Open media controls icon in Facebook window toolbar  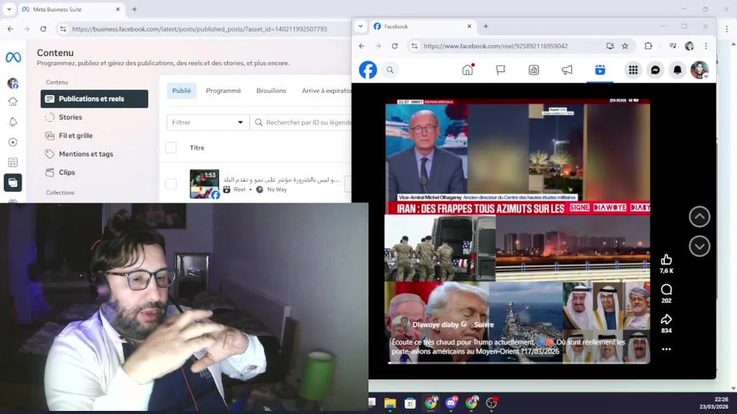[x=672, y=46]
